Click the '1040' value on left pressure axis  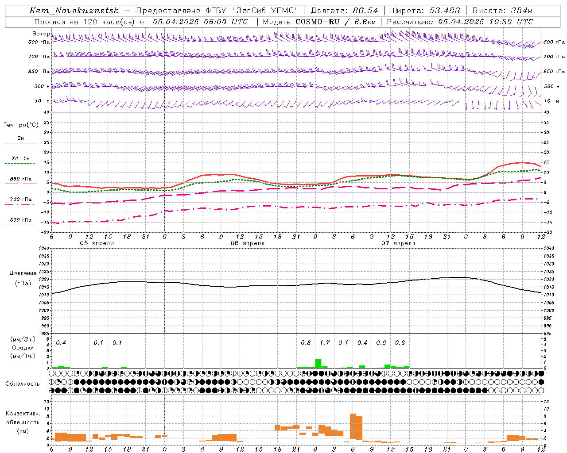click(x=44, y=249)
